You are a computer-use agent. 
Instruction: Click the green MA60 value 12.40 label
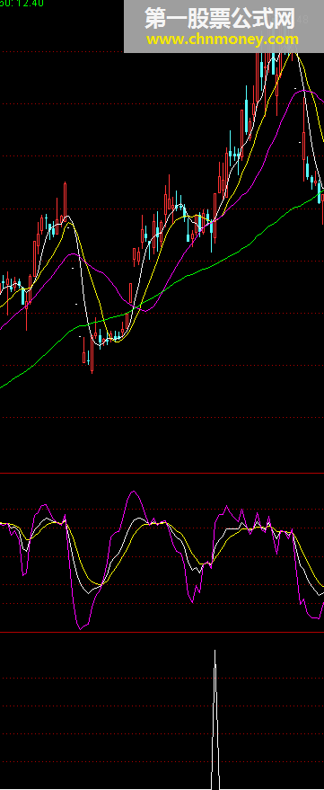pos(22,3)
